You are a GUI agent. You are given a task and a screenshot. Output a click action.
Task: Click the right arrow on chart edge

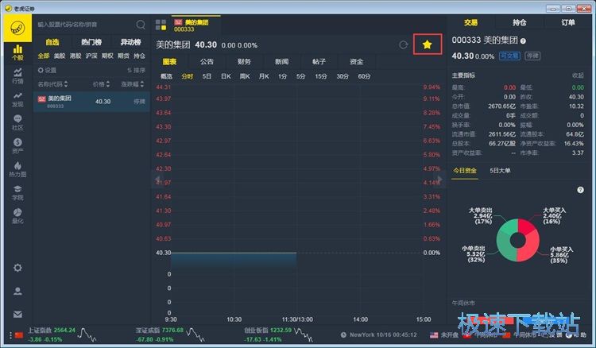[x=439, y=179]
